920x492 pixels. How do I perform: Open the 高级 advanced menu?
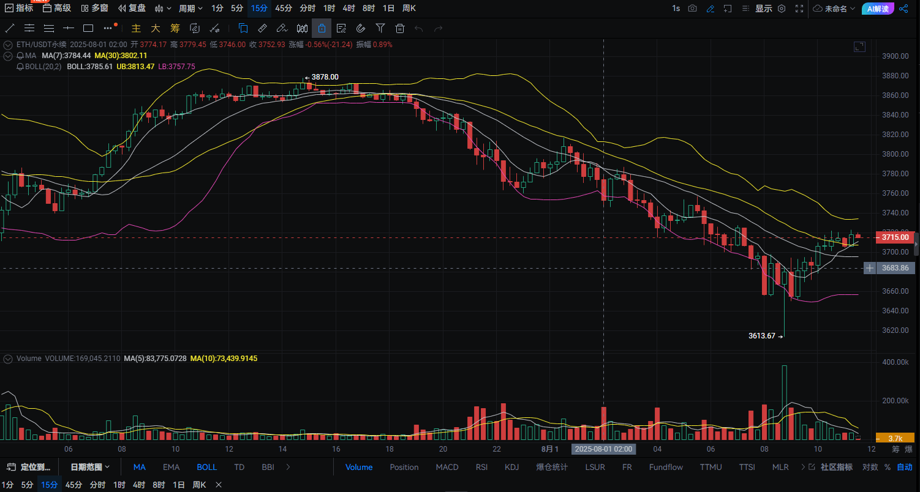click(x=56, y=8)
